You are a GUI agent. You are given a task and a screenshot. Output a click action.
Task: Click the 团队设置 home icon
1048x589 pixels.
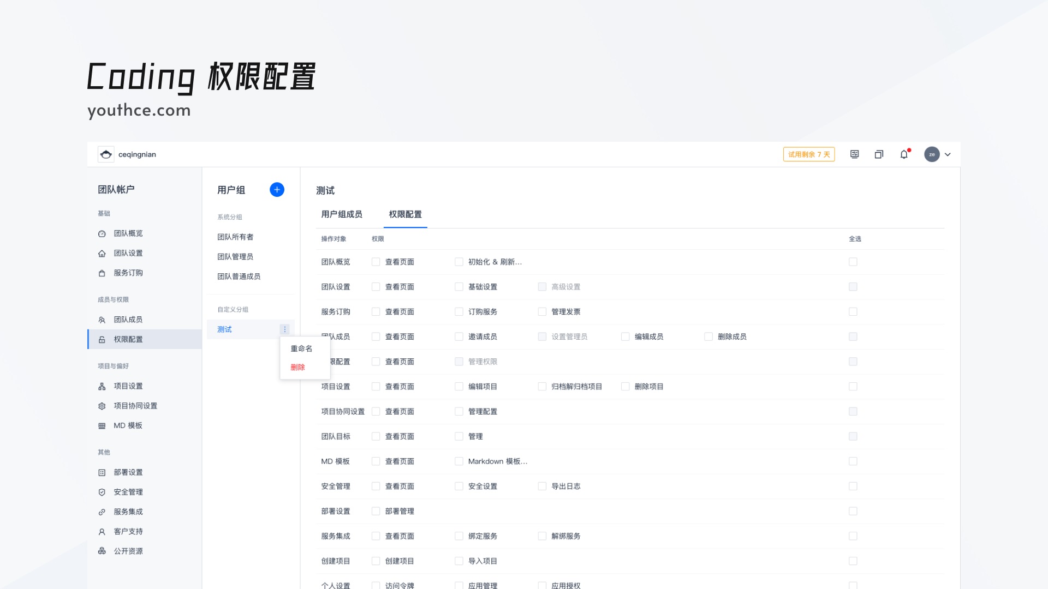(x=102, y=253)
